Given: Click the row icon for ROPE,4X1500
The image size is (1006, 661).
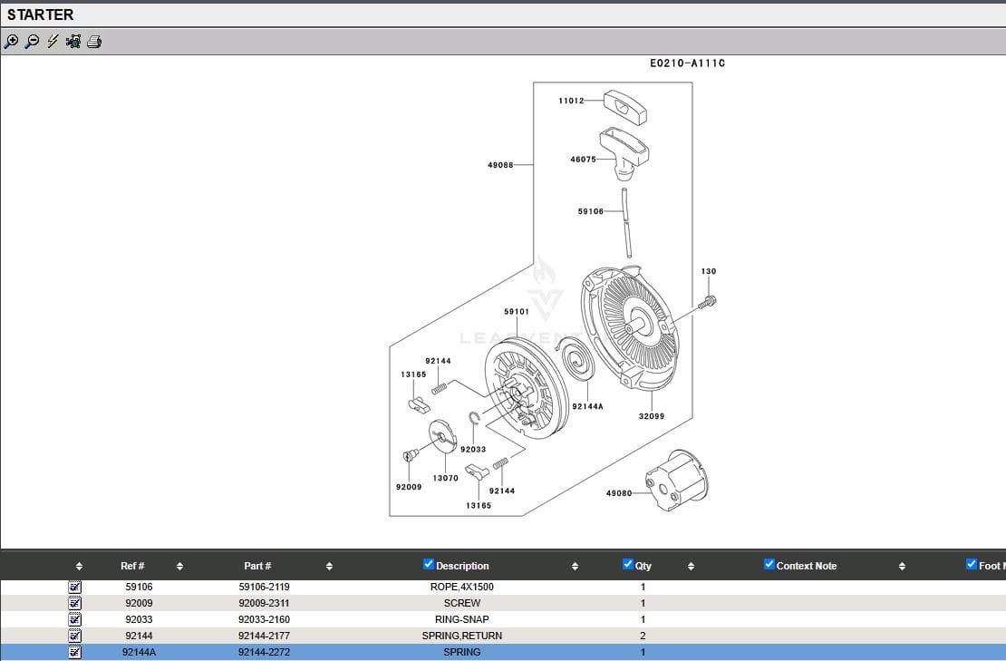Looking at the screenshot, I should (x=75, y=587).
